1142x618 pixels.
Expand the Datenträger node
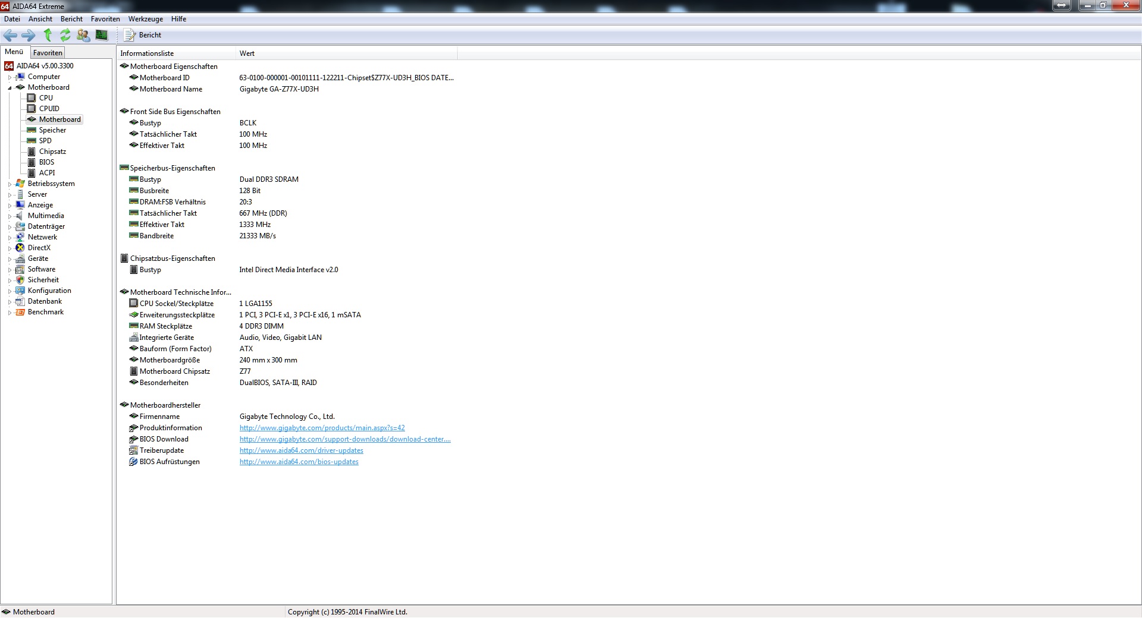pos(10,227)
